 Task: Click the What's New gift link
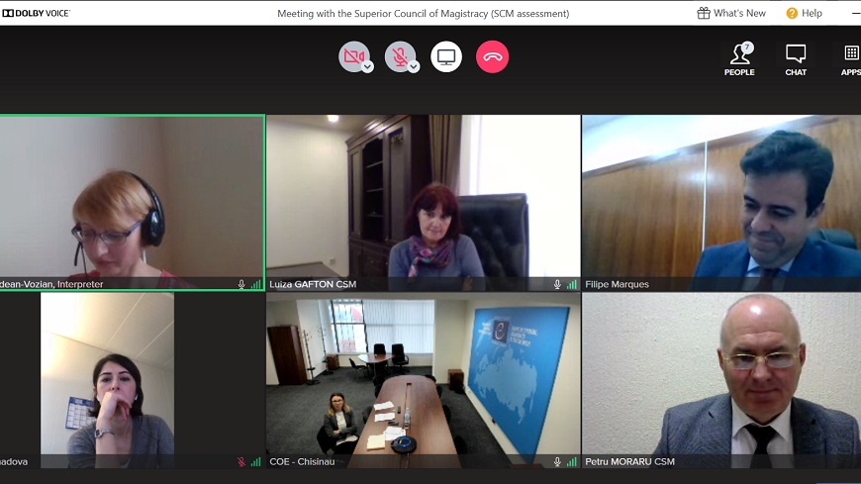coord(731,13)
